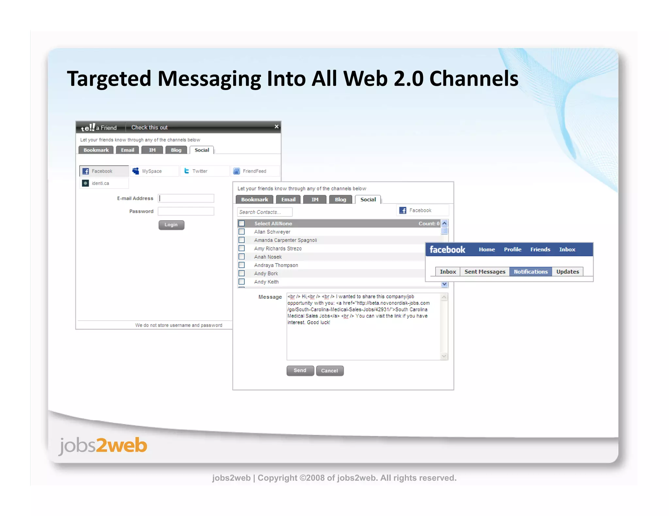Open the Notifications tab in Facebook

click(x=530, y=272)
